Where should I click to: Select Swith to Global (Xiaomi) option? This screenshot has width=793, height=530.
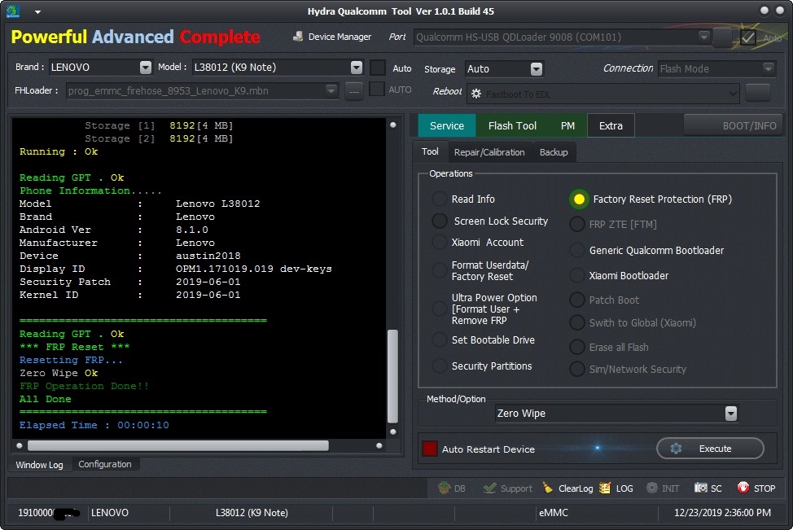[x=577, y=322]
